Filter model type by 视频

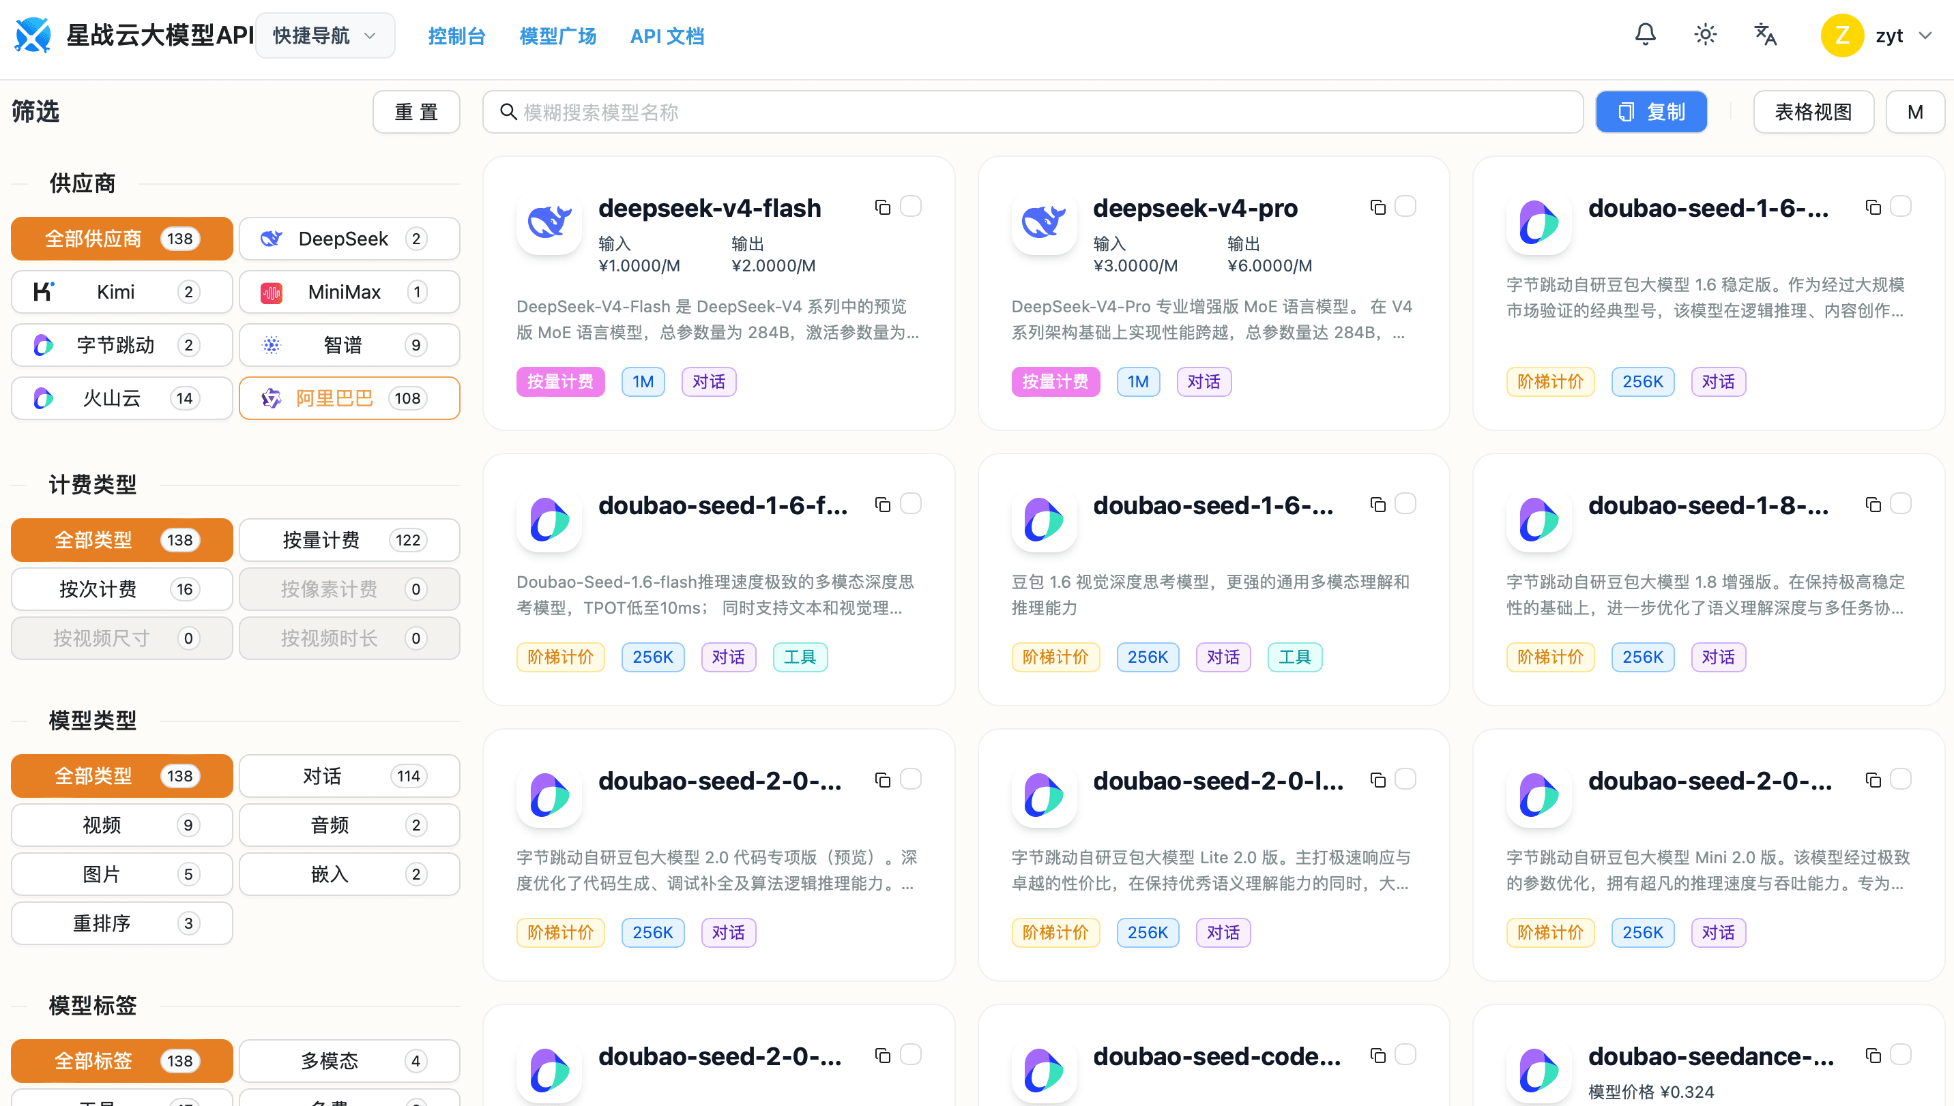(121, 825)
